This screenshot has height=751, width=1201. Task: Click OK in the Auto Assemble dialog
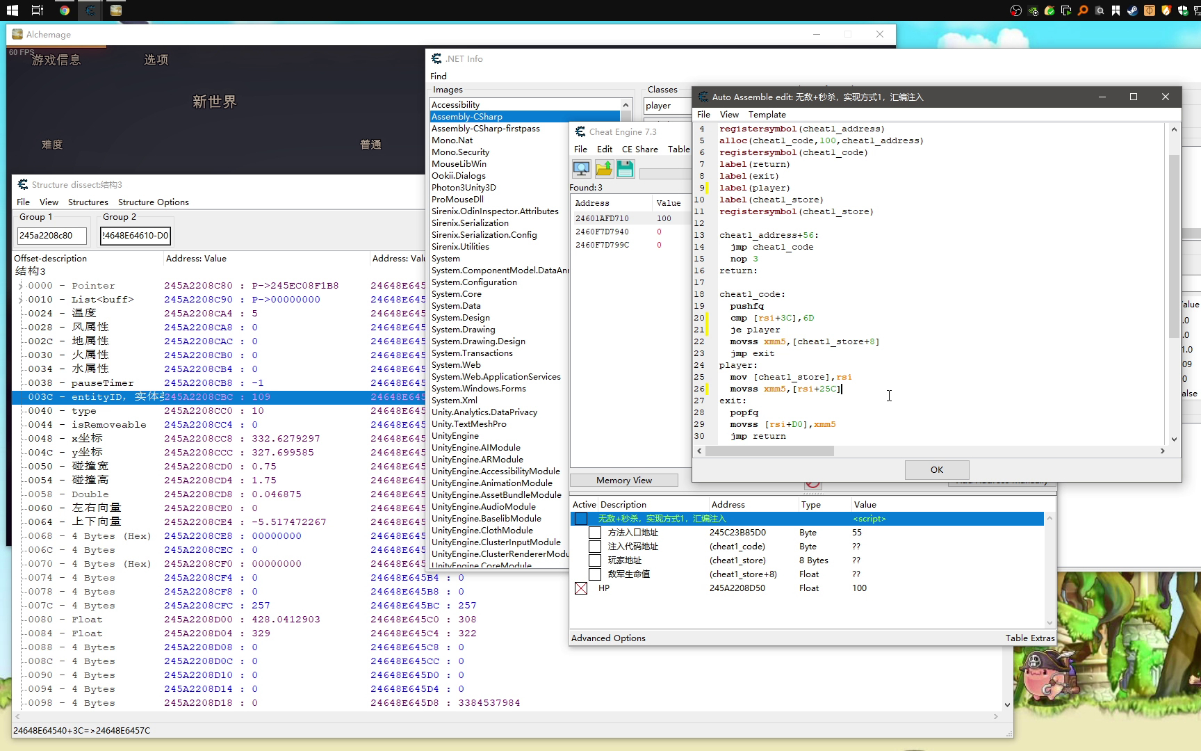(x=937, y=470)
